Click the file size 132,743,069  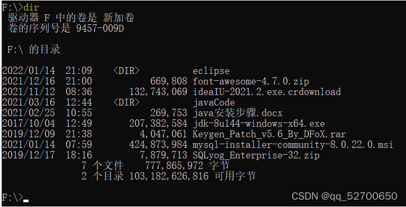pyautogui.click(x=158, y=92)
